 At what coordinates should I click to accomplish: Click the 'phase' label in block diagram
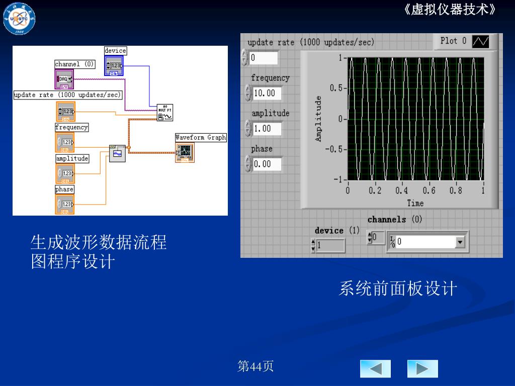click(x=64, y=189)
